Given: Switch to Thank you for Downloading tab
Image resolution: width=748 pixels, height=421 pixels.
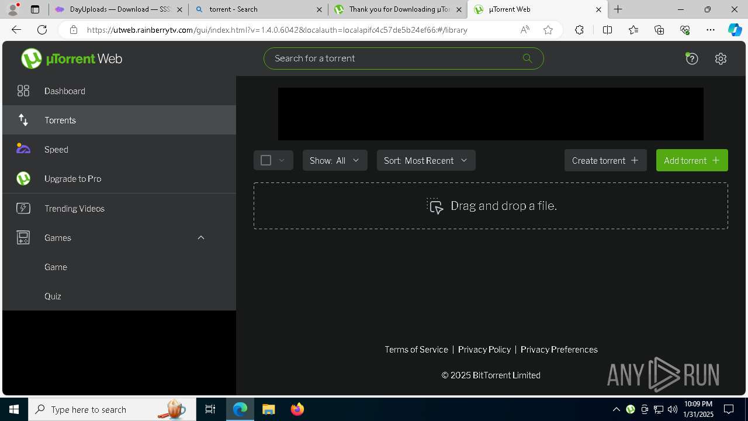Looking at the screenshot, I should 398,9.
